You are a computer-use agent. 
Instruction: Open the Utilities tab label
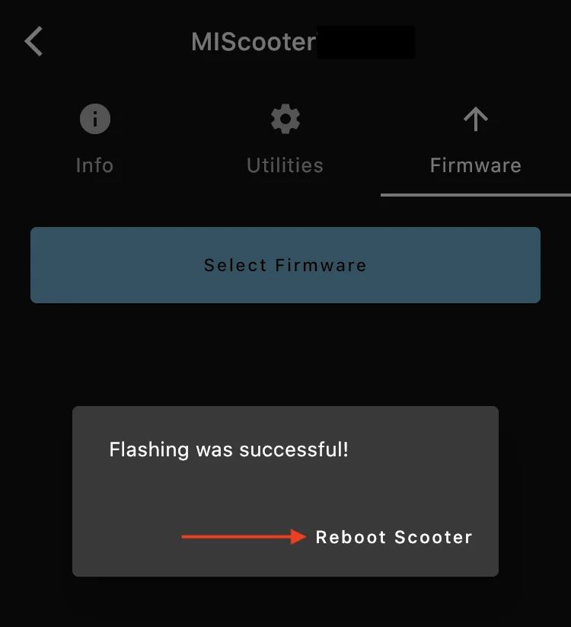(285, 165)
